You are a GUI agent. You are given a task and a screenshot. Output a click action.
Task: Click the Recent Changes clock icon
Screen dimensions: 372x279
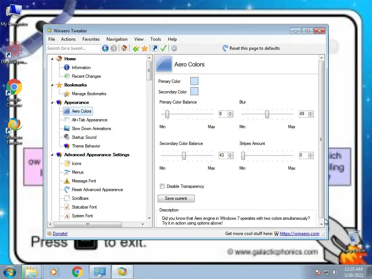tap(67, 76)
